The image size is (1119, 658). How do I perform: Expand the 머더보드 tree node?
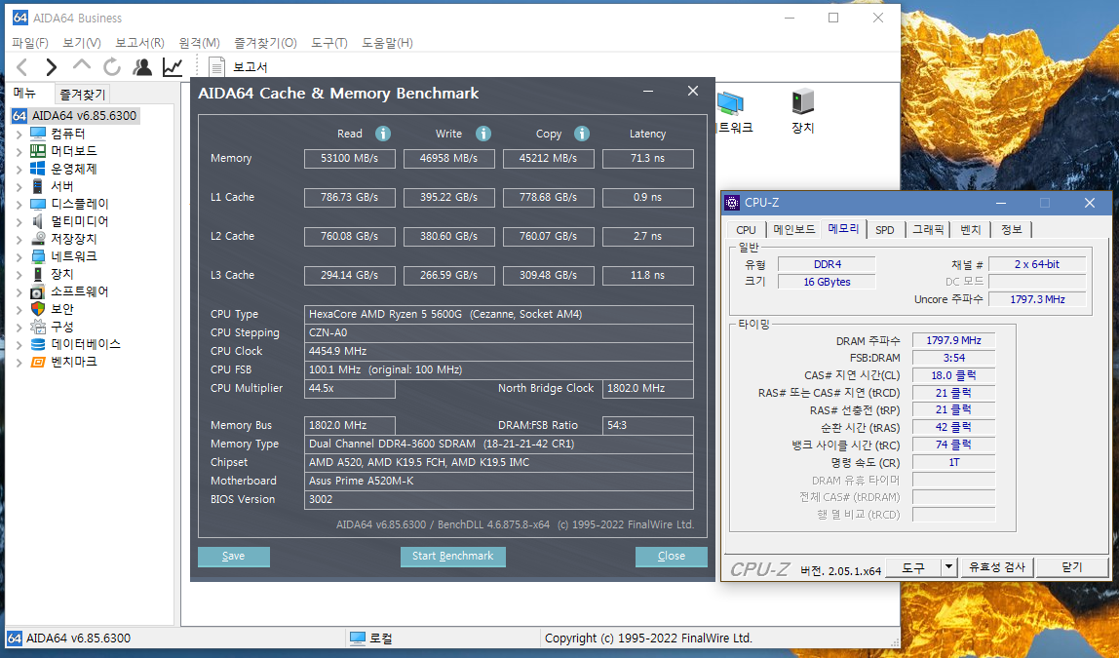click(x=19, y=152)
